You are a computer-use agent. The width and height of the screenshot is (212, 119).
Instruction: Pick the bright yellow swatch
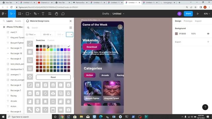tap(48, 50)
